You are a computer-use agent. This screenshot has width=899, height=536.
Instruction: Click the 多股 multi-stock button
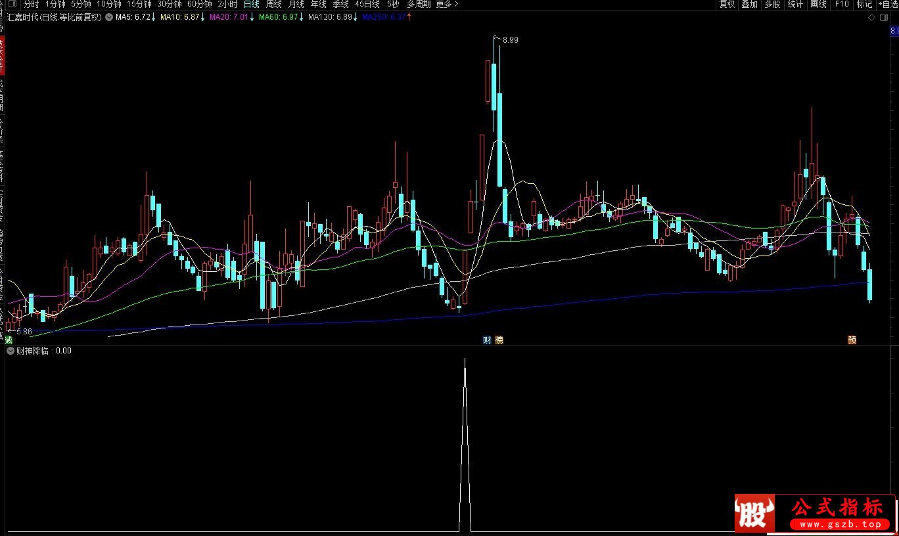click(772, 4)
